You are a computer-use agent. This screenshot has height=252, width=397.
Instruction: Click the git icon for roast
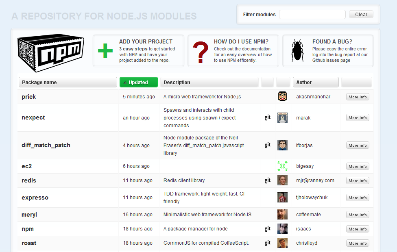tap(268, 243)
